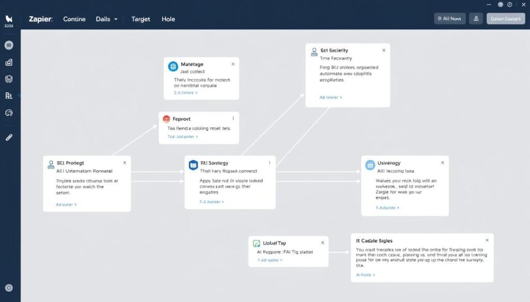Follow the Ad Make link on SEl Protegt card
This screenshot has width=530, height=302.
(x=66, y=204)
